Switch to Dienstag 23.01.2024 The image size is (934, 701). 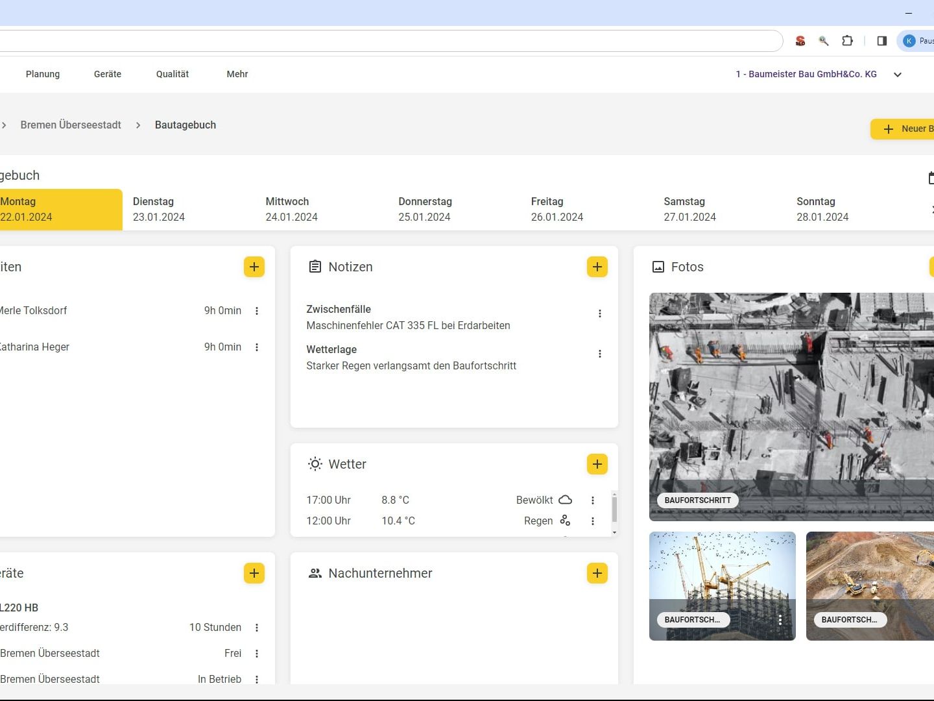[189, 210]
